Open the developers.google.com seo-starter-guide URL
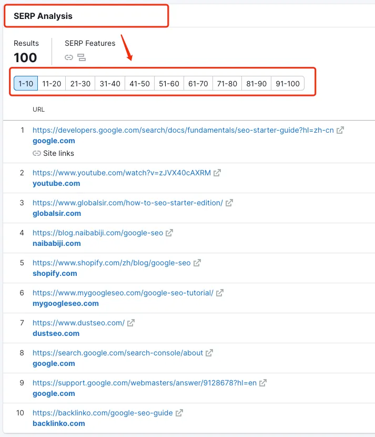 pos(183,130)
